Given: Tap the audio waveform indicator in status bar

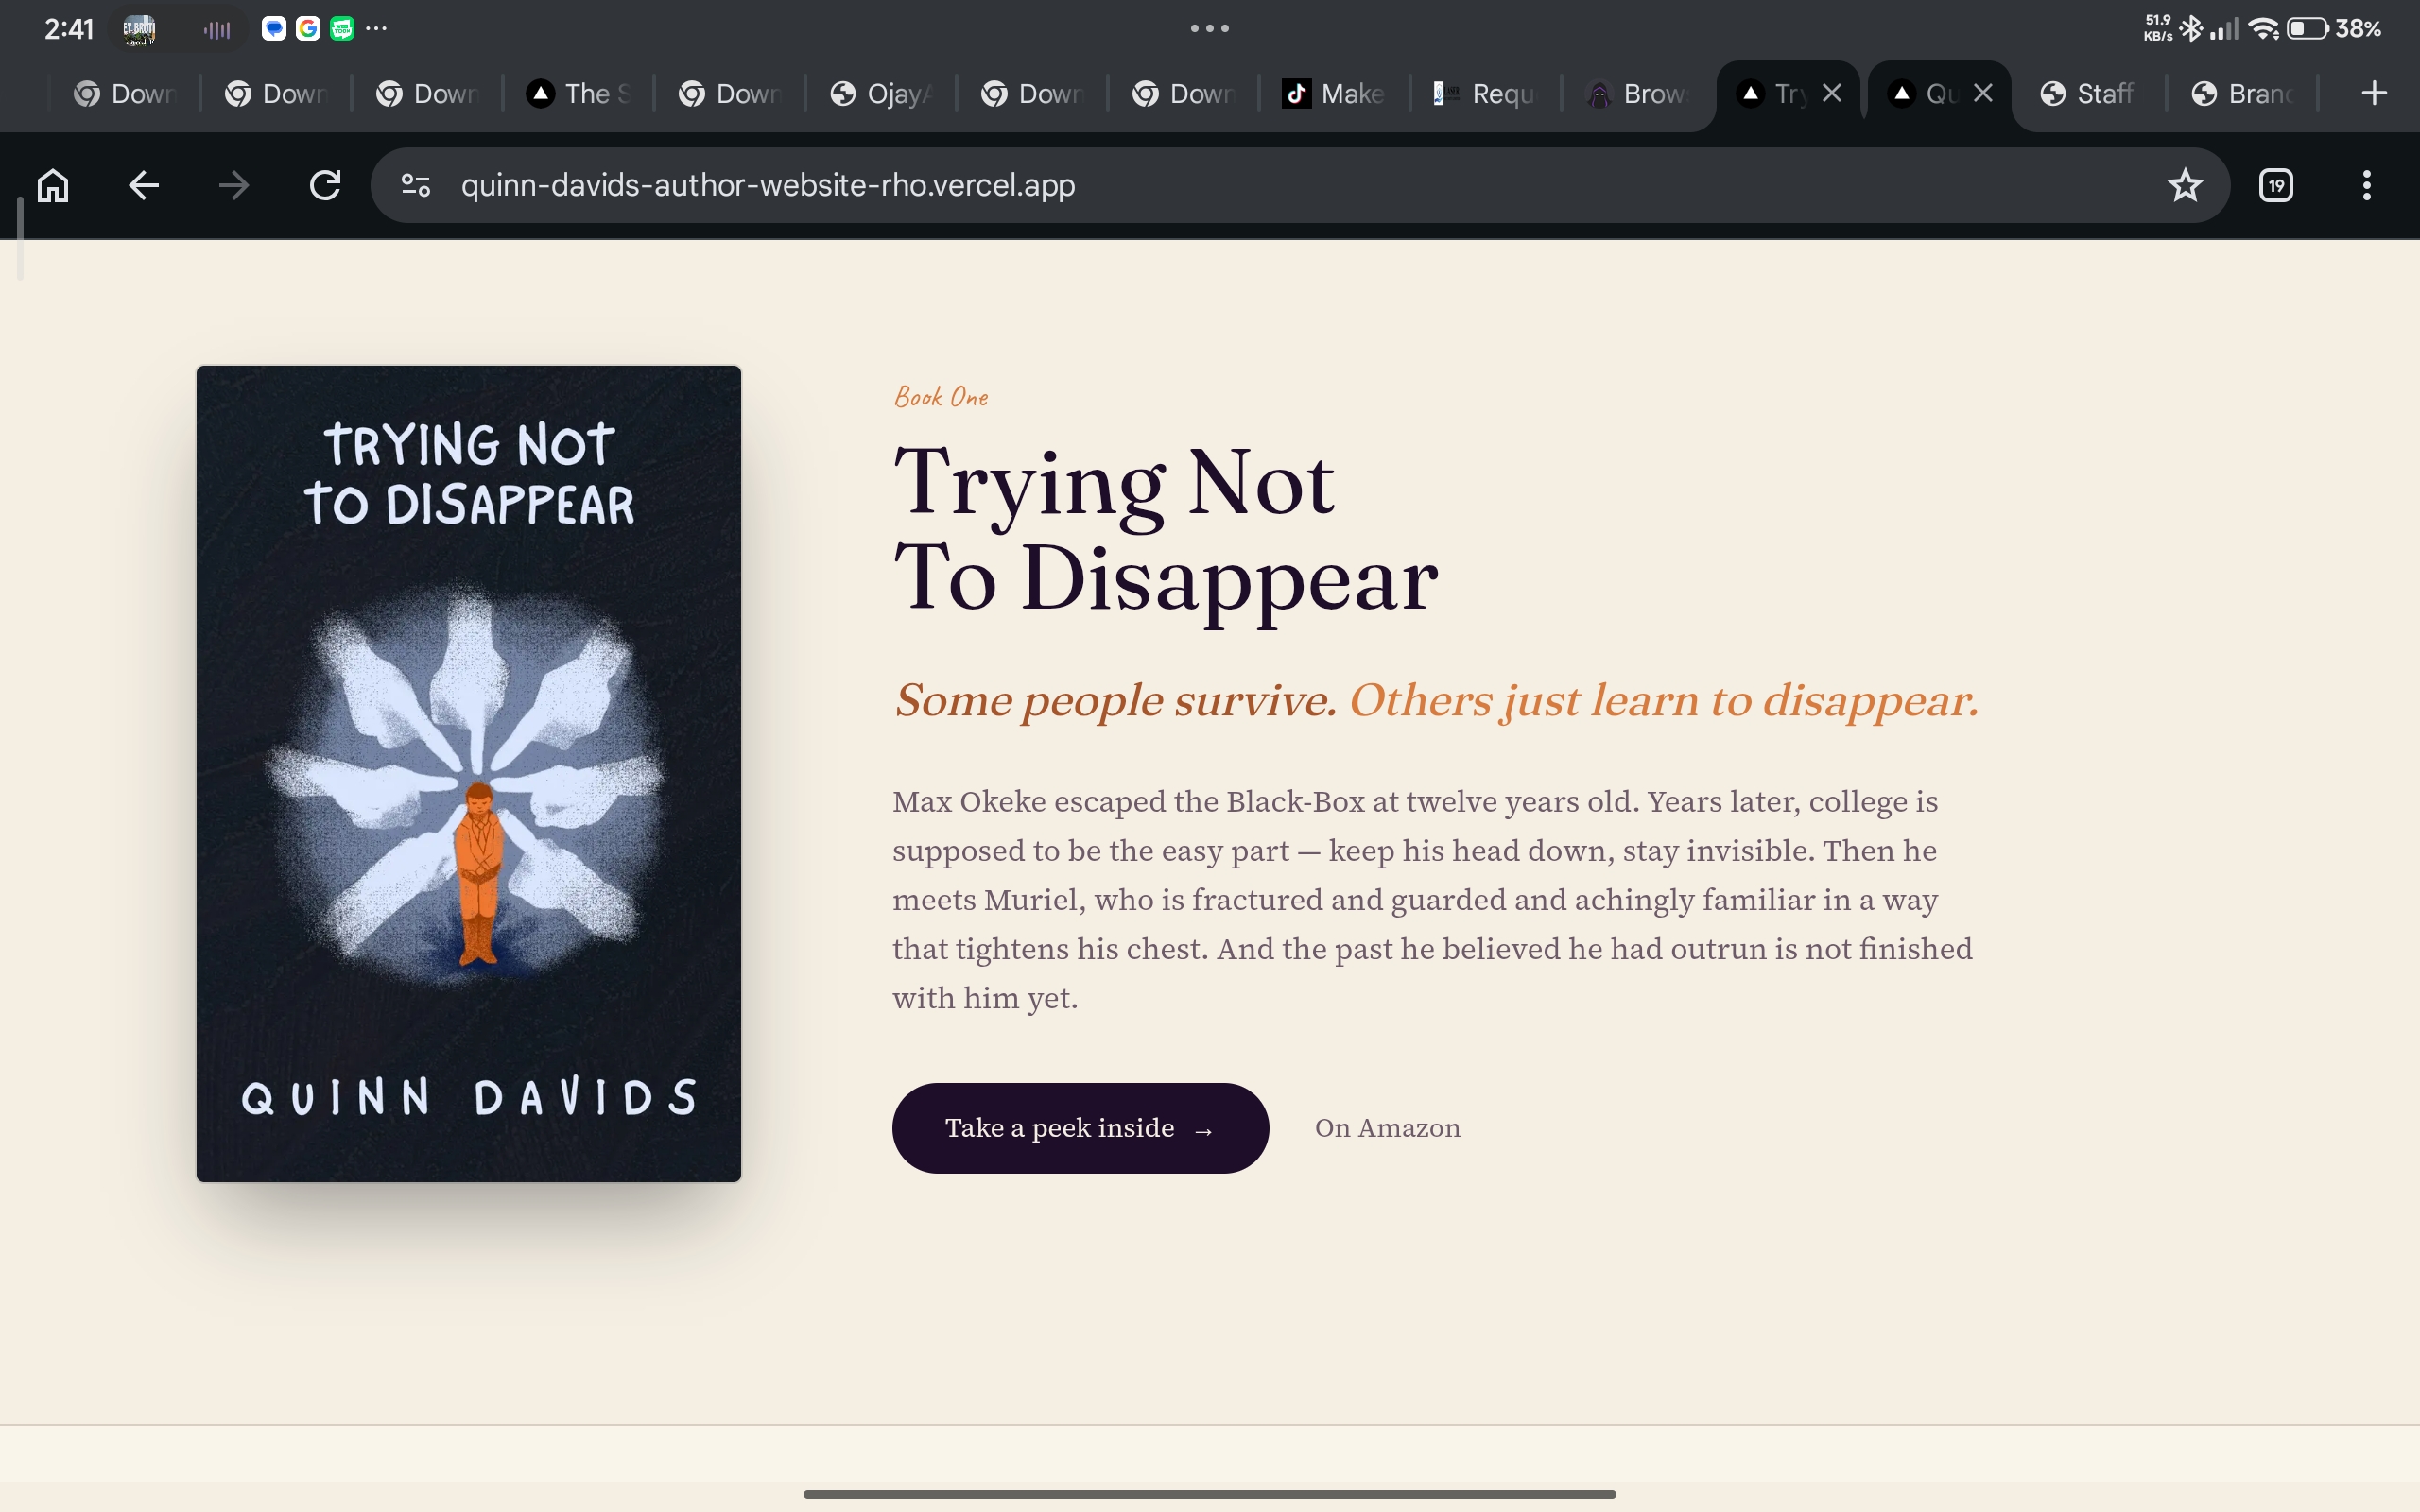Looking at the screenshot, I should click(x=217, y=30).
